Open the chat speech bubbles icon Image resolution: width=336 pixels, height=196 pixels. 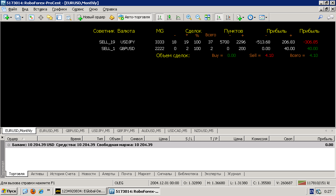click(x=330, y=17)
